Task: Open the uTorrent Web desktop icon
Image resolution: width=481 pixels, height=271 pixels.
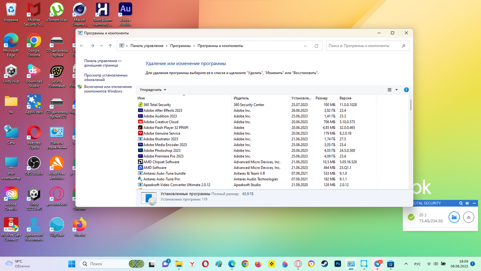Action: tap(57, 12)
